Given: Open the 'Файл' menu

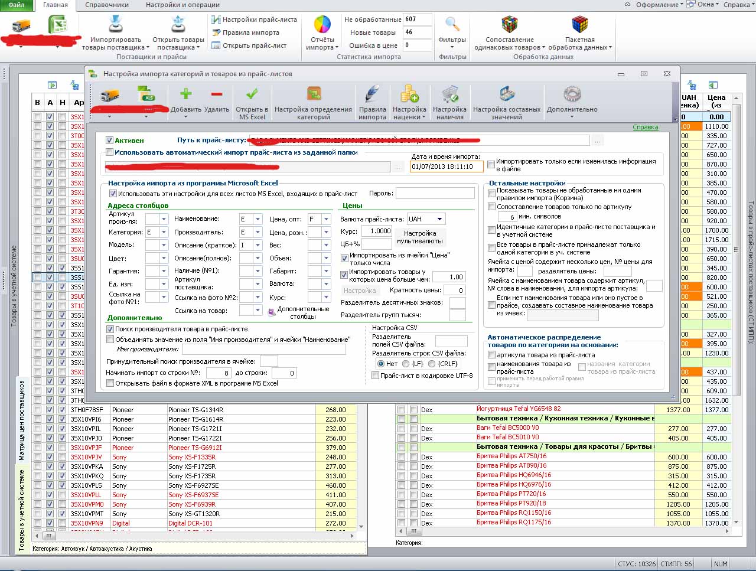Looking at the screenshot, I should pos(17,5).
